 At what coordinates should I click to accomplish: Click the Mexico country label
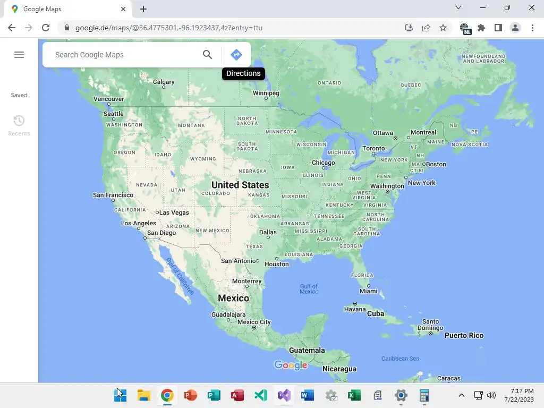(234, 298)
